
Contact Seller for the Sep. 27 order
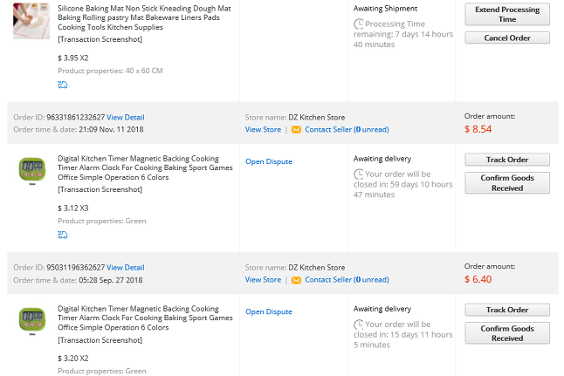(x=347, y=280)
